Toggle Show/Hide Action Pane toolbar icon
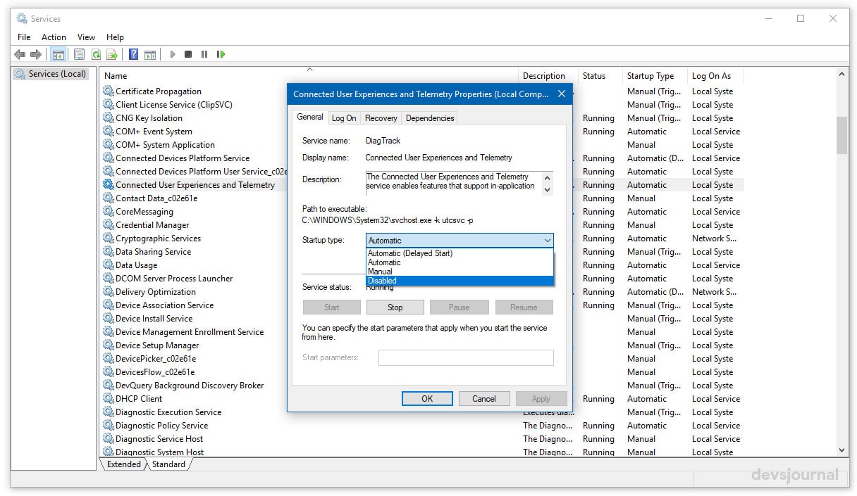Viewport: 857px width, 496px height. (150, 54)
